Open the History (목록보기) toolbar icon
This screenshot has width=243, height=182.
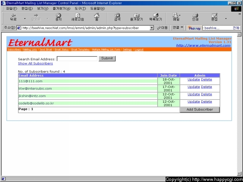tap(155, 17)
